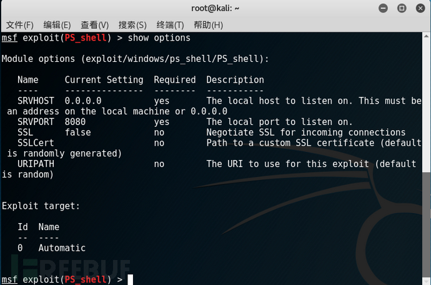
Task: Click 'Module options' heading line
Action: 136,59
